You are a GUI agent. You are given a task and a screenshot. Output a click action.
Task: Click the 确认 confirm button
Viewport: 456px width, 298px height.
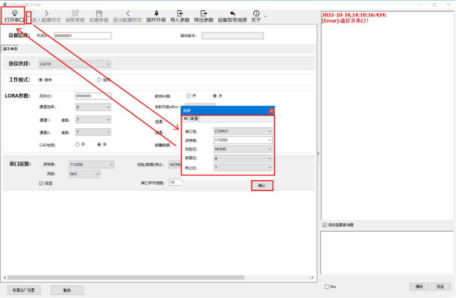click(x=262, y=186)
